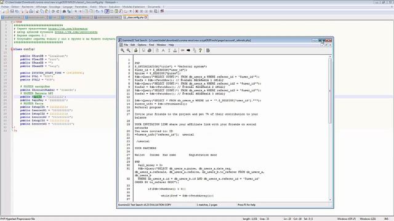Click '1 matches, 2 pages' status text
Screen dimensions: 394x221
(207, 204)
